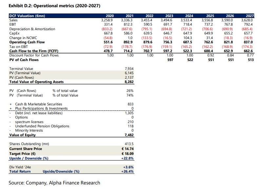Select the 'Div Yield '24e' label
This screenshot has width=258, height=191.
[x=20, y=167]
